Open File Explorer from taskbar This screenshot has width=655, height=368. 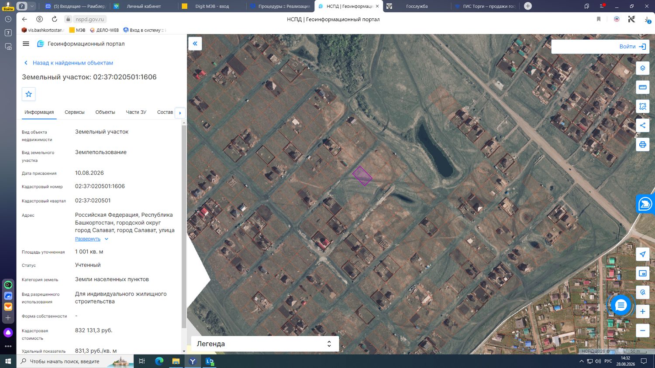point(176,361)
